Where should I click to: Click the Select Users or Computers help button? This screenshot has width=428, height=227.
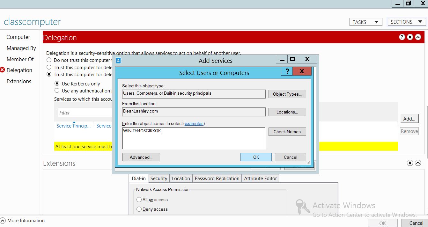click(x=287, y=71)
